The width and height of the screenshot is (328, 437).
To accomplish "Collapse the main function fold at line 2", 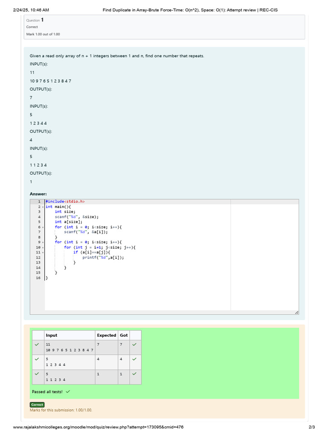I will tap(43, 207).
